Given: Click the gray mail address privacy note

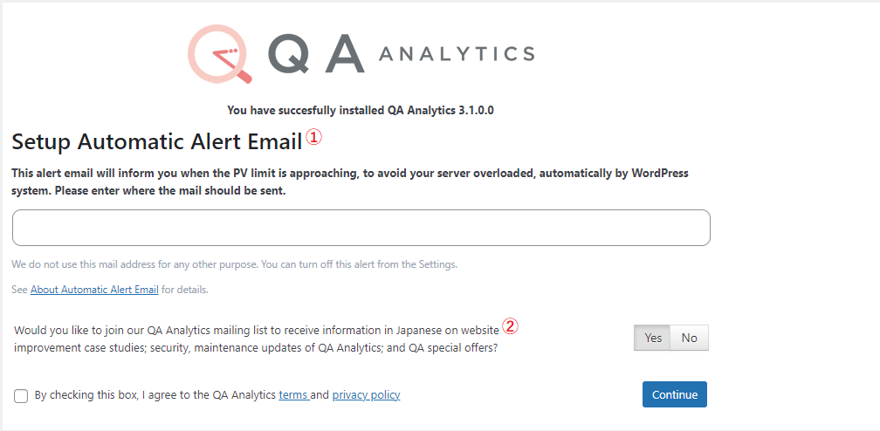Looking at the screenshot, I should pyautogui.click(x=235, y=263).
